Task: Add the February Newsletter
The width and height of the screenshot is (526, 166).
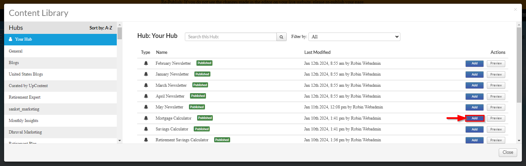Action: coord(475,63)
